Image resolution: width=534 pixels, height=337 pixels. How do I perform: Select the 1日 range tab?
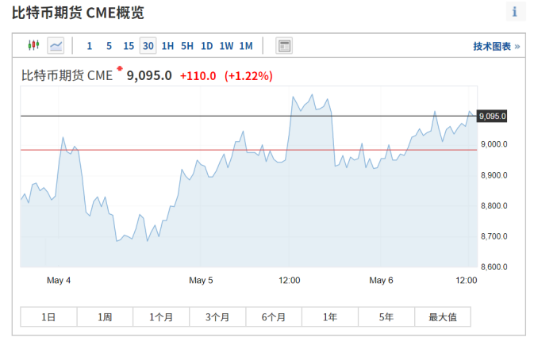[49, 317]
